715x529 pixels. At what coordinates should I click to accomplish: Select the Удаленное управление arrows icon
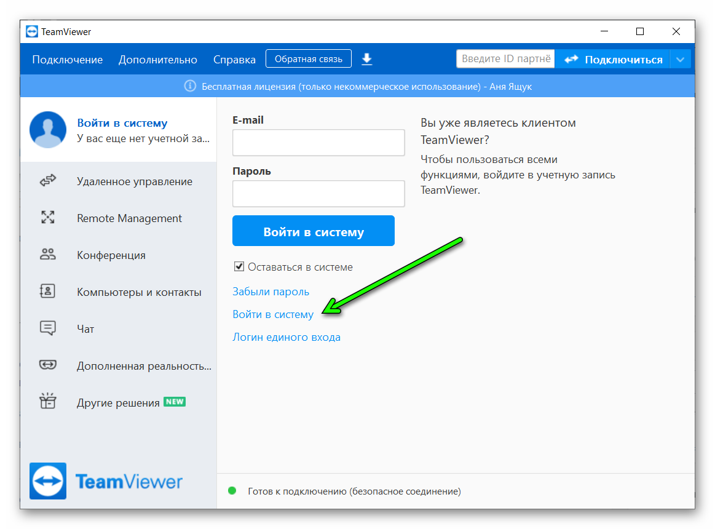[x=48, y=181]
